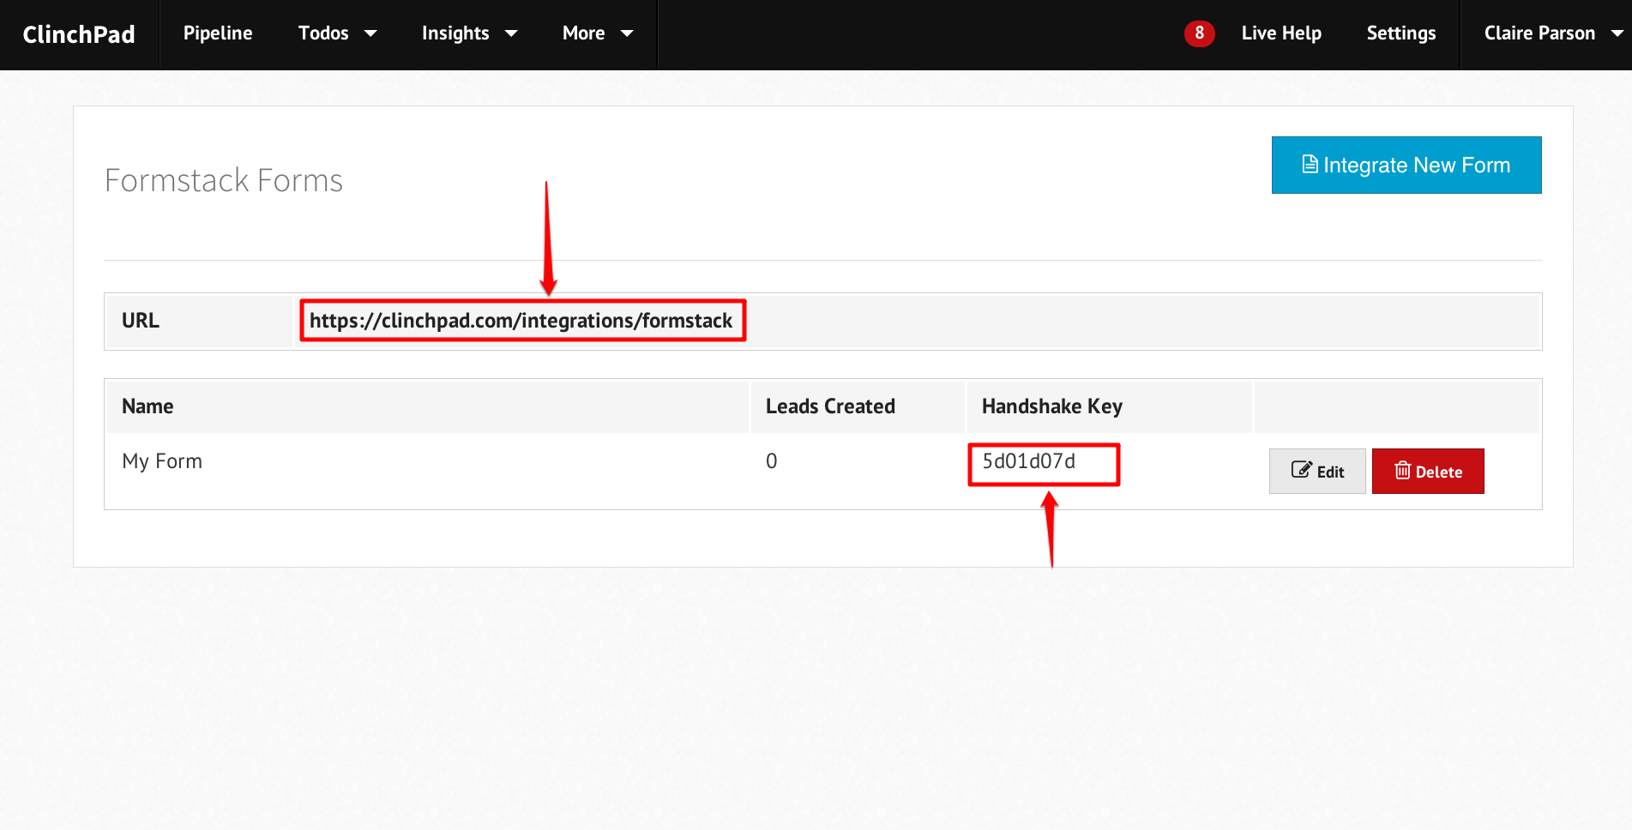Click the Integrate New Form button
This screenshot has height=830, width=1632.
pyautogui.click(x=1406, y=165)
